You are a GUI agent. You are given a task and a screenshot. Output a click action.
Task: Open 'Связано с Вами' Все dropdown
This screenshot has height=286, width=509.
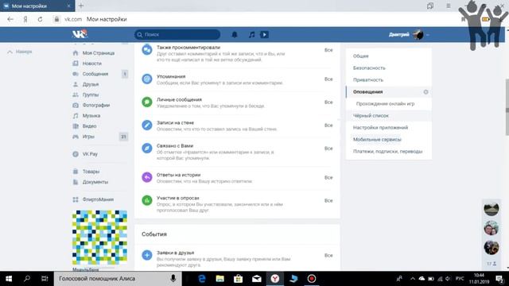328,149
